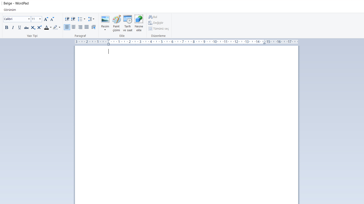Viewport: 364px width, 204px height.
Task: Open the Bul find tool
Action: 152,17
